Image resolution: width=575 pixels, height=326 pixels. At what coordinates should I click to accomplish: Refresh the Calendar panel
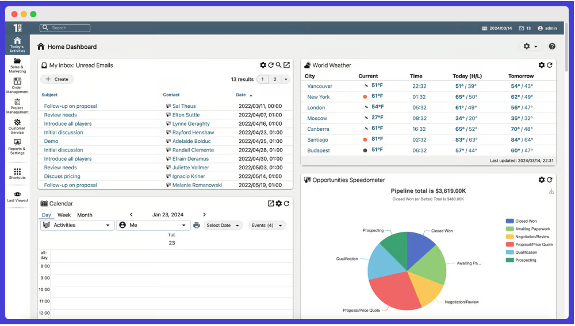287,203
